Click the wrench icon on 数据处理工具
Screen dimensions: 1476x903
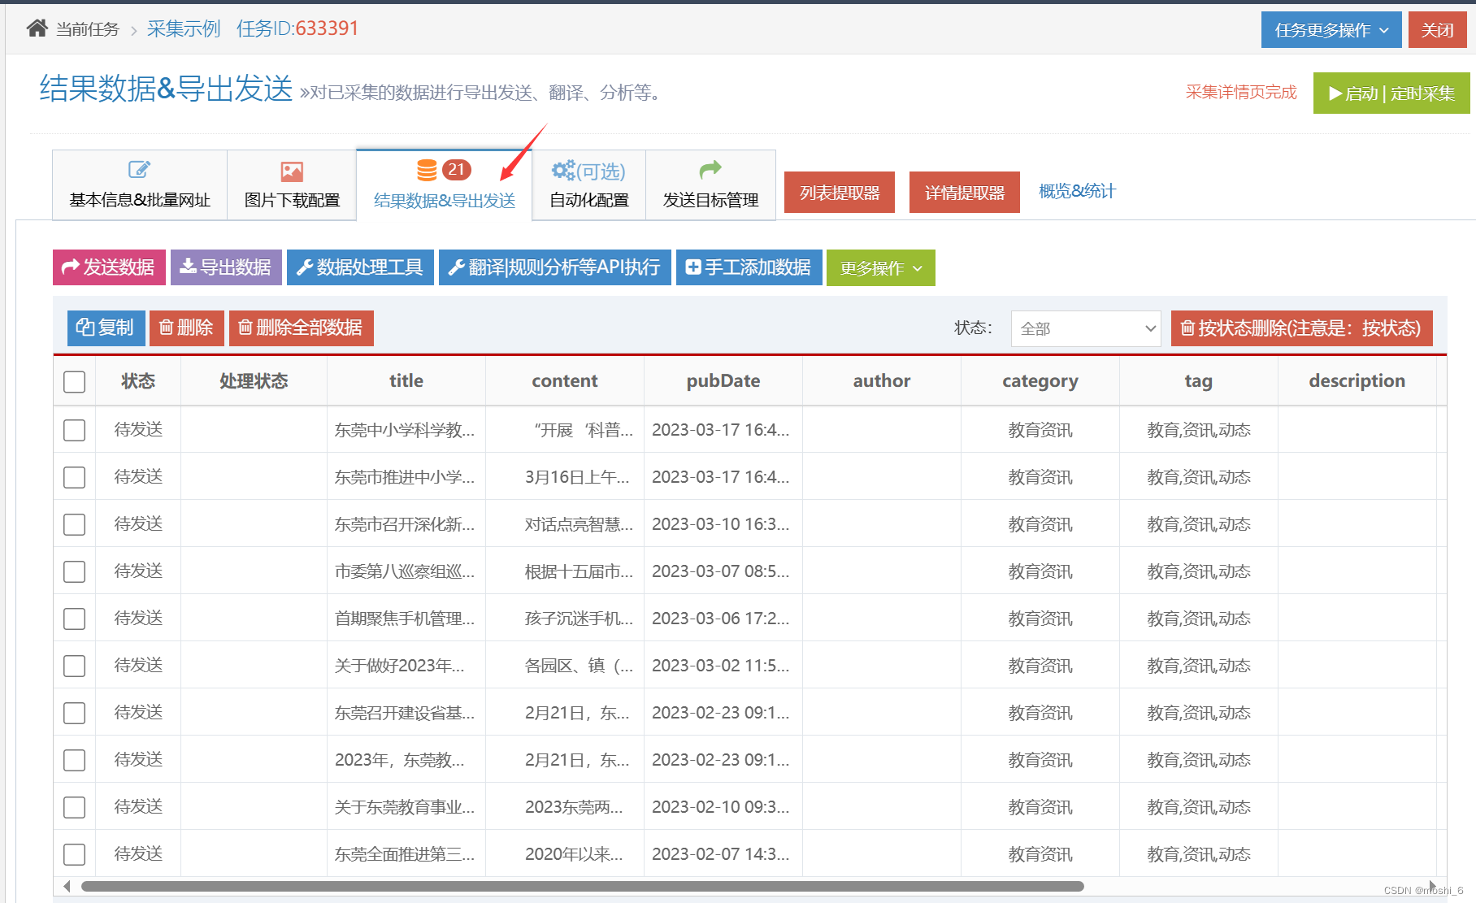[x=305, y=267]
